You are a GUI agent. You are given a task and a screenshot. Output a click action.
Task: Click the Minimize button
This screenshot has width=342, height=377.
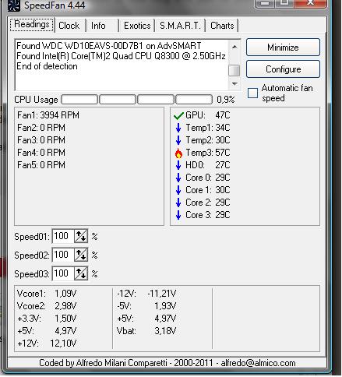pyautogui.click(x=283, y=48)
